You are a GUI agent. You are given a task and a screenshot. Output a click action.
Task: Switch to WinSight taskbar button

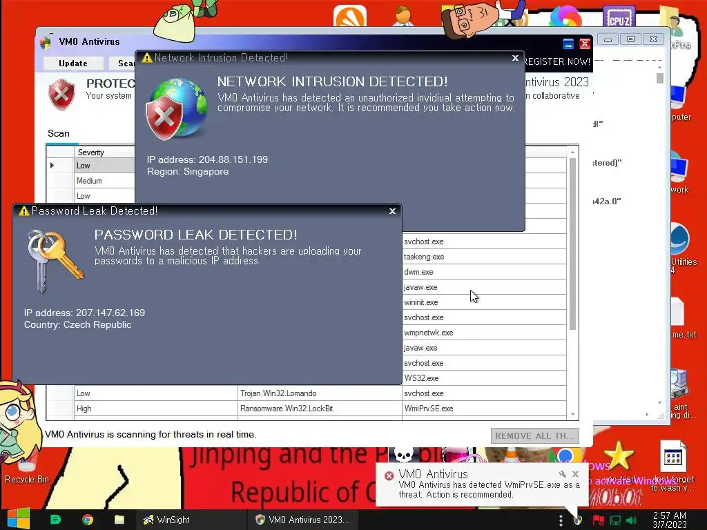pyautogui.click(x=191, y=520)
